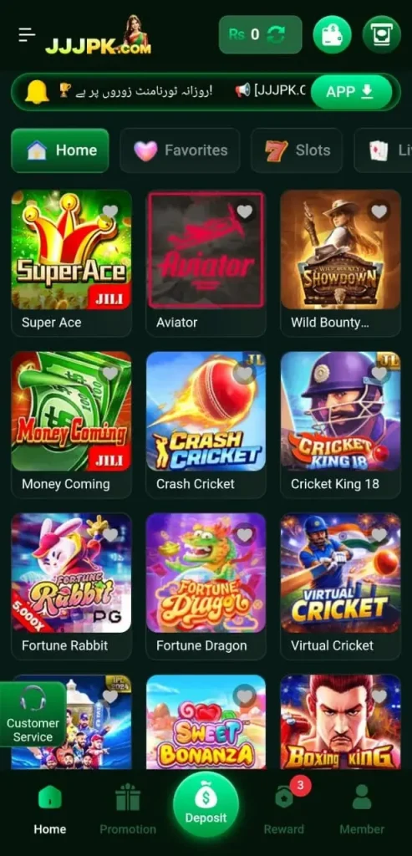Select the Slots category tab
Image resolution: width=412 pixels, height=856 pixels.
pos(297,150)
